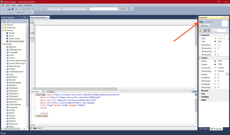Switch to the Toolbox panel tab

[204, 129]
